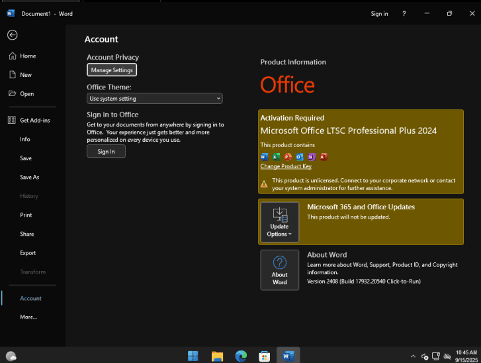
Task: Click the Manage Settings button
Action: [x=112, y=70]
